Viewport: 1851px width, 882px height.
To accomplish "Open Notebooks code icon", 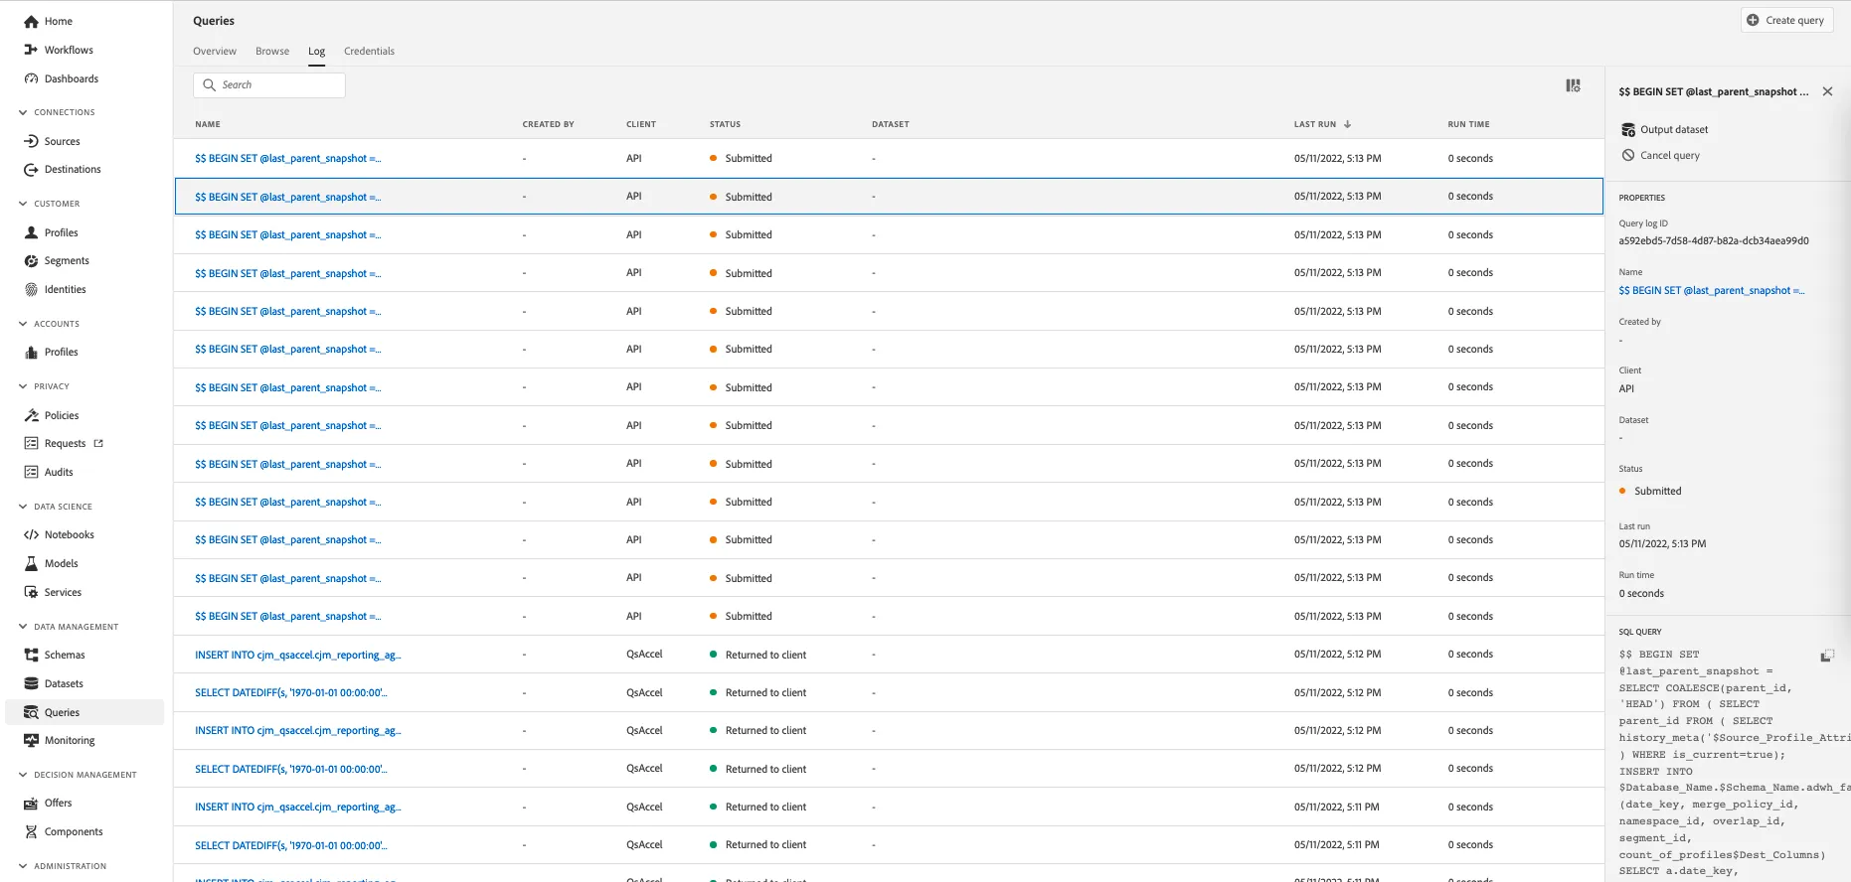I will coord(31,534).
